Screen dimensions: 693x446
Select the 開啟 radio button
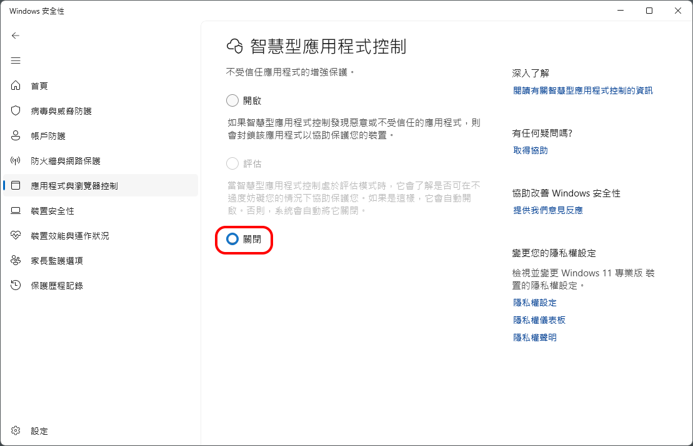coord(232,100)
